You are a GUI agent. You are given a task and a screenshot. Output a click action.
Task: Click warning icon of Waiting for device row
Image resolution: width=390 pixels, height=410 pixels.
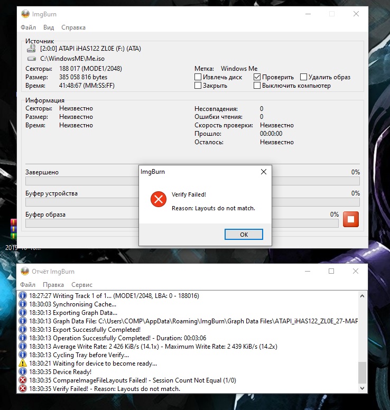23,363
